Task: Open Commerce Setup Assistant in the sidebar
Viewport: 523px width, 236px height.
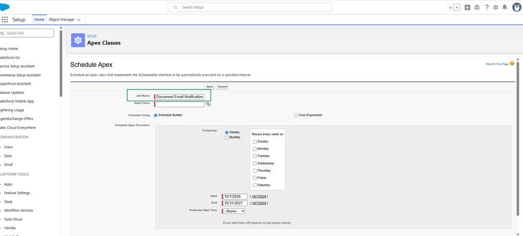Action: (20, 75)
